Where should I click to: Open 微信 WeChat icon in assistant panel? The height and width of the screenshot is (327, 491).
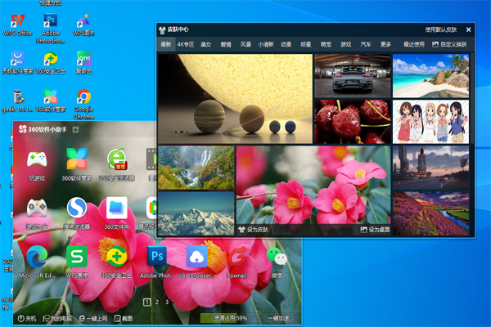pos(277,262)
